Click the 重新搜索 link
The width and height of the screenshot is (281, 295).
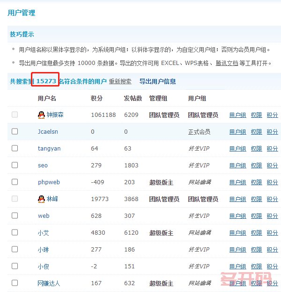point(120,81)
